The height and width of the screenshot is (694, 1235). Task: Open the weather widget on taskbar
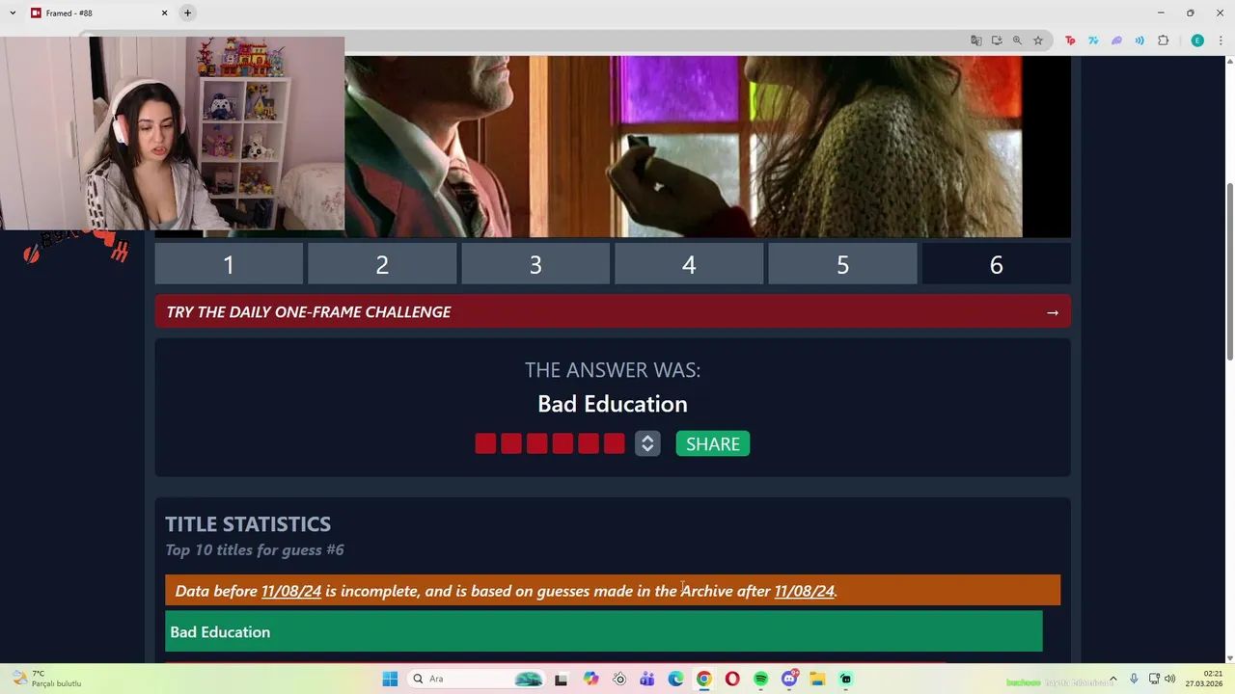tap(48, 679)
